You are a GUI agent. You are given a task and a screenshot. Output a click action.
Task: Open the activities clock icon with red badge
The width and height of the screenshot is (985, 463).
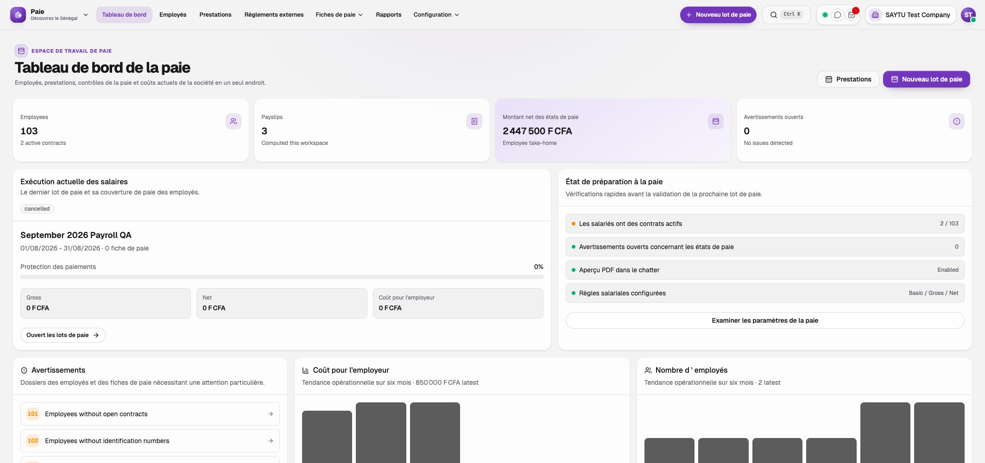click(x=852, y=15)
